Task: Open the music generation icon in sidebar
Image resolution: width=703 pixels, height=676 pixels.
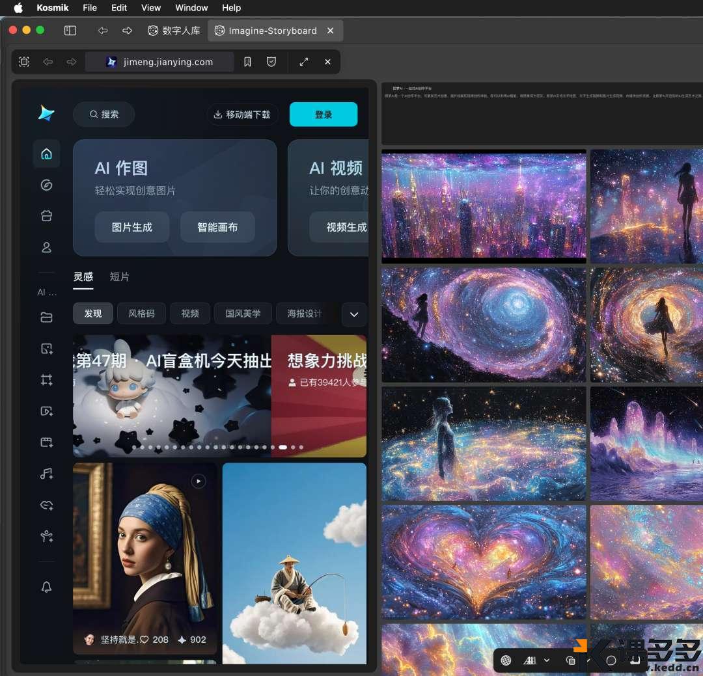Action: click(47, 474)
